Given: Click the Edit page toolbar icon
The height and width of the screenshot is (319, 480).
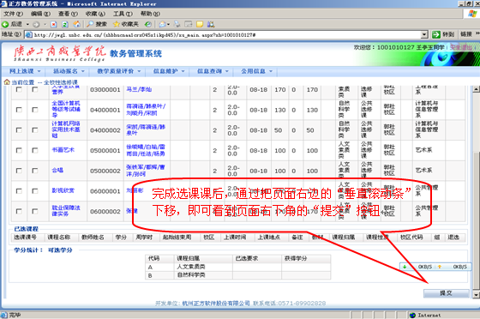Looking at the screenshot, I should [x=189, y=24].
